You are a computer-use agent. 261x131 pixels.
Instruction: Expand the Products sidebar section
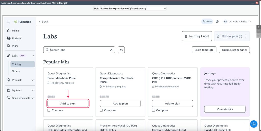click(33, 80)
